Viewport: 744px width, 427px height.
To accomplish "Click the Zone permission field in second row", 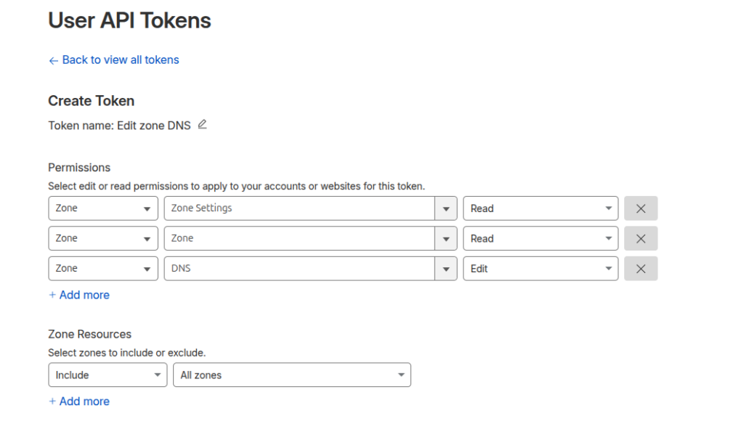I will pos(299,238).
